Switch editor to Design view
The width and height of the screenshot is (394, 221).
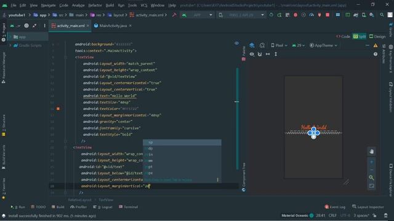377,37
